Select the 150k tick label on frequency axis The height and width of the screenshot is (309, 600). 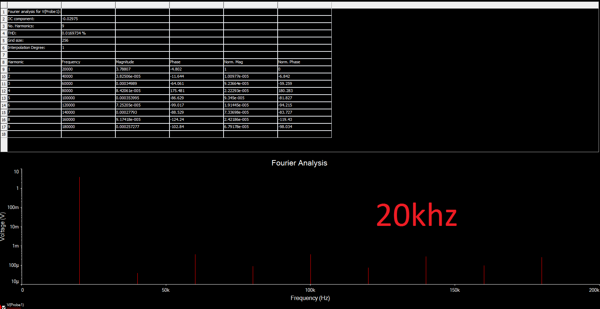point(455,290)
